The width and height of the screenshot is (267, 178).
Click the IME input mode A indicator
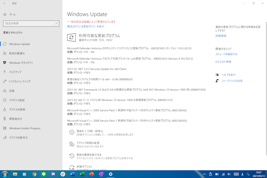(242, 174)
